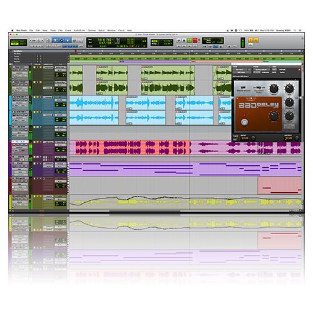Mute the first light-blue guitar track
Screen dimensions: 313x313
pyautogui.click(x=26, y=100)
